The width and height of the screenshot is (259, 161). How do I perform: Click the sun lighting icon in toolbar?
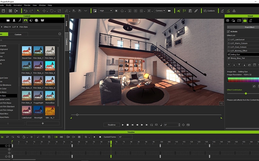[x=116, y=11]
